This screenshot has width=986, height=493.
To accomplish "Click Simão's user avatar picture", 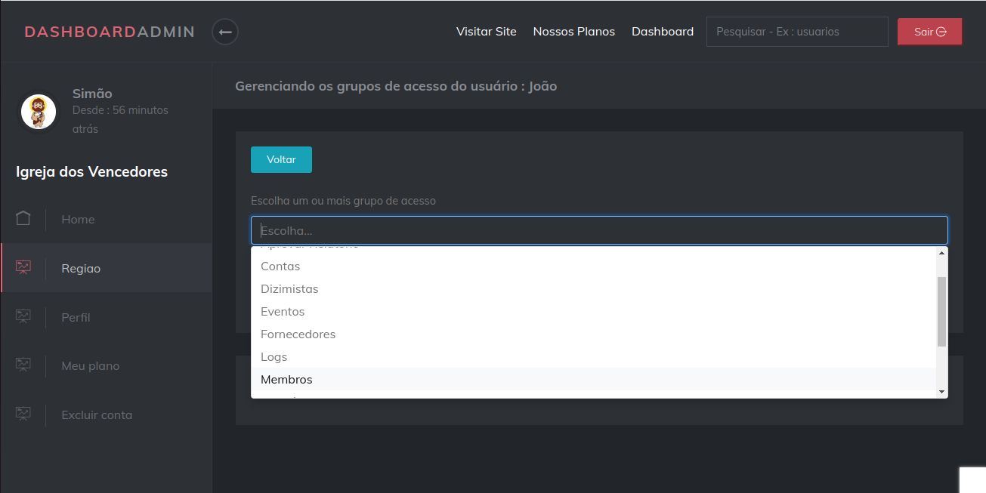I will [38, 112].
